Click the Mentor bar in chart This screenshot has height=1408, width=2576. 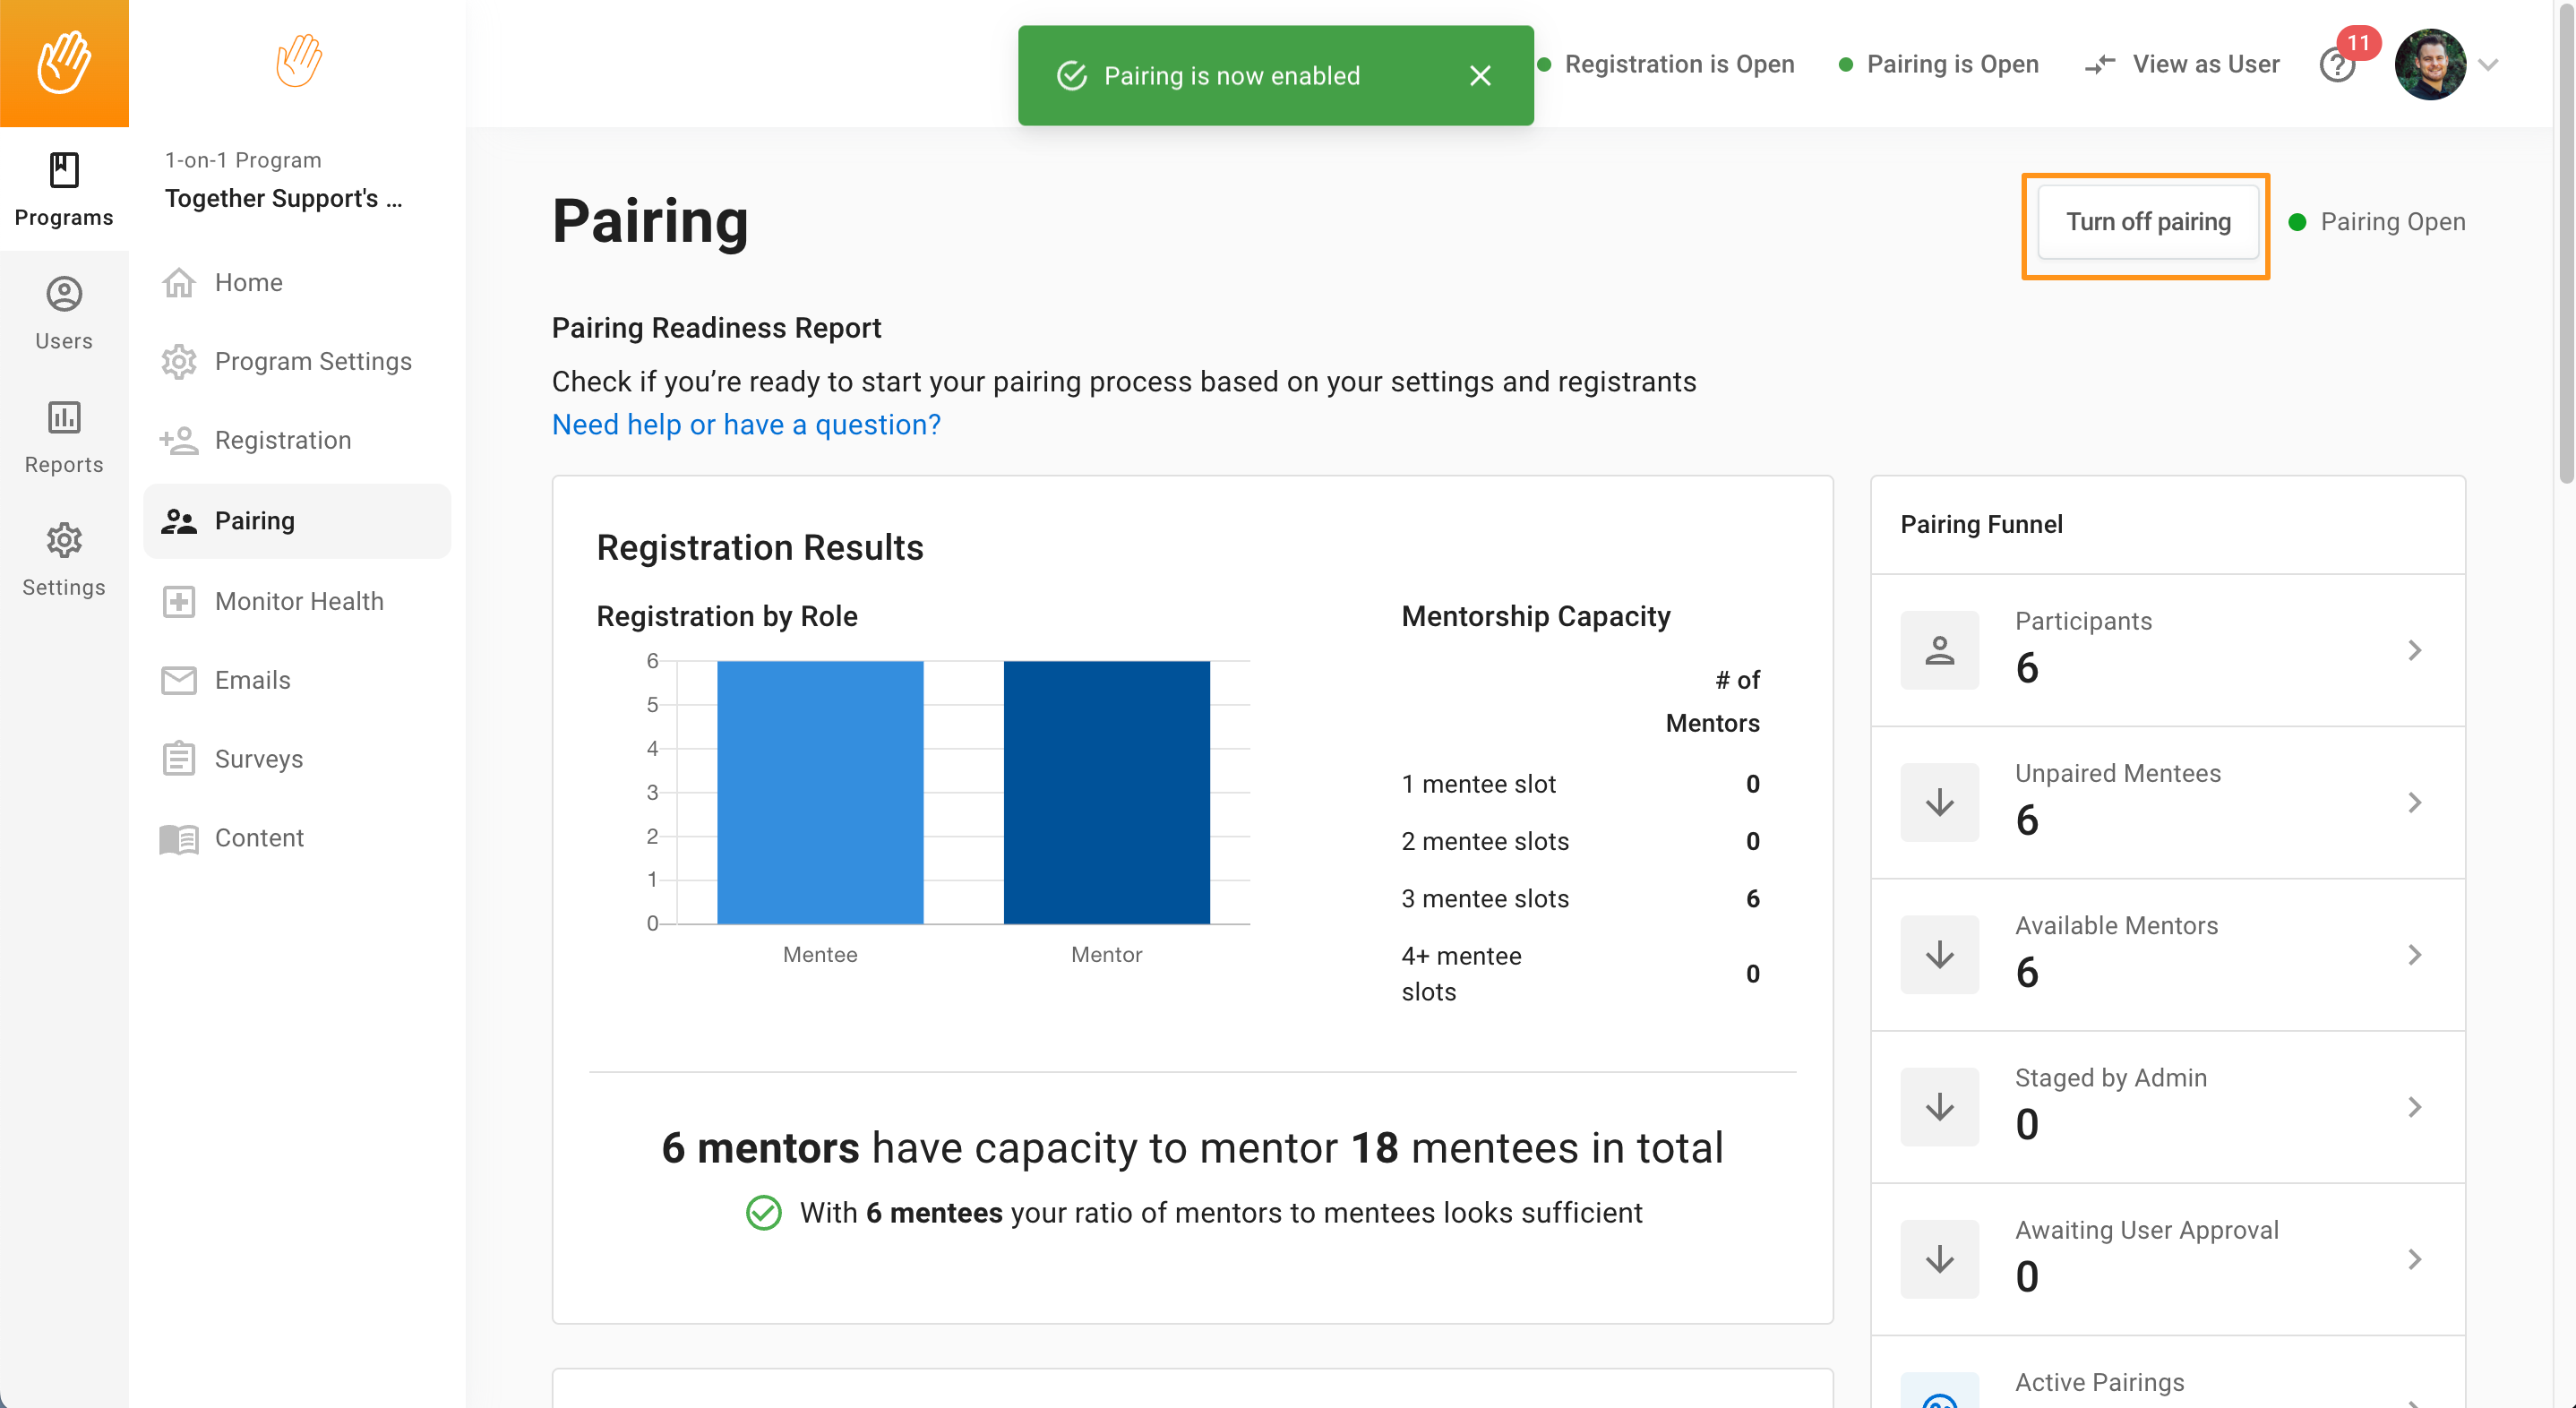coord(1106,792)
